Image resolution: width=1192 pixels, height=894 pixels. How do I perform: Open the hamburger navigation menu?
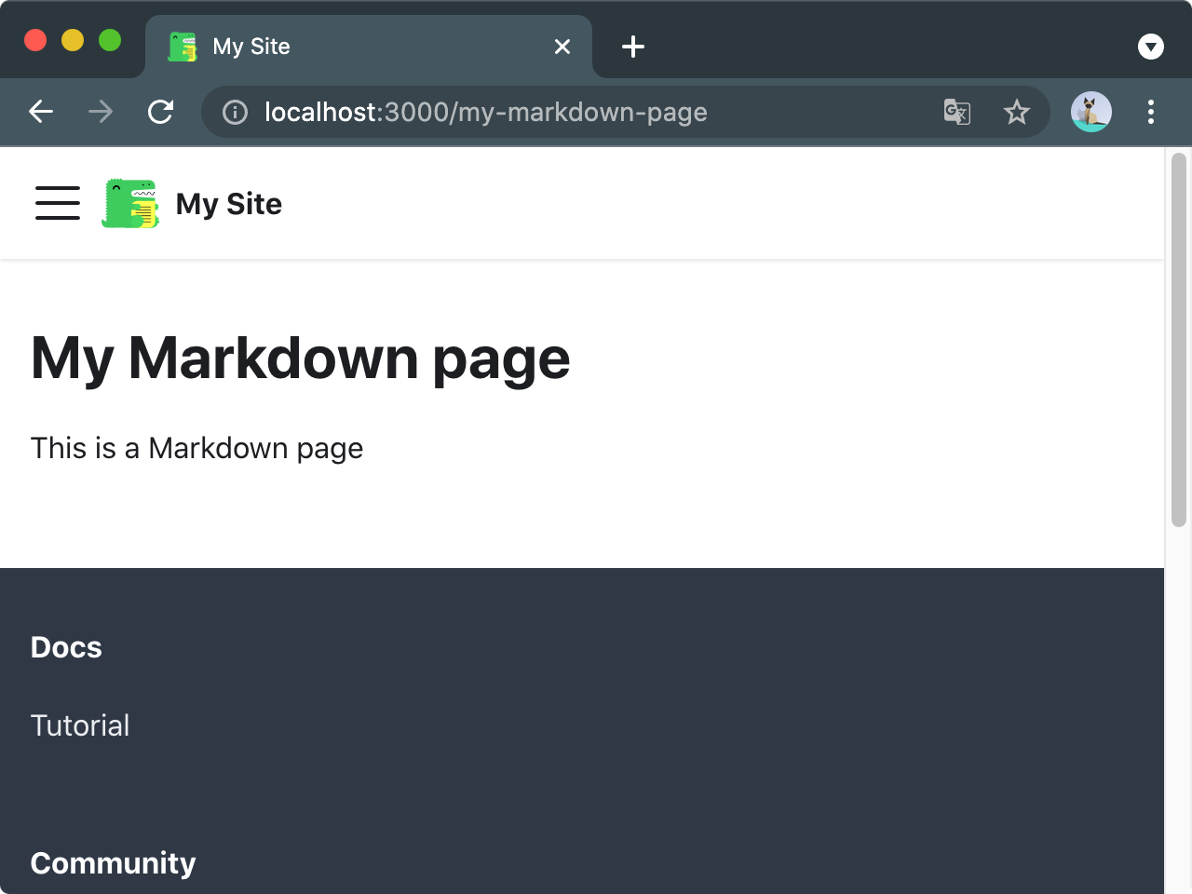(58, 203)
